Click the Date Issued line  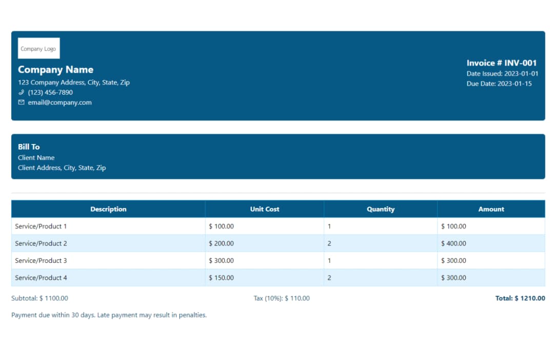point(502,74)
